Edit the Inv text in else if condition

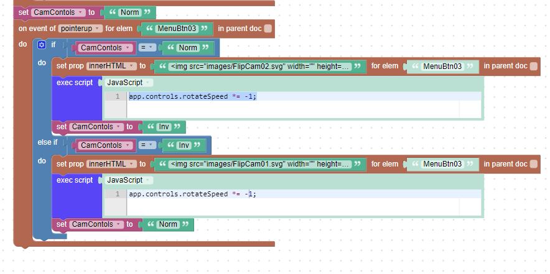coord(184,145)
